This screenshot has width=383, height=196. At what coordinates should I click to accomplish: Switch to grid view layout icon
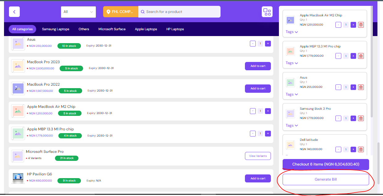pos(267,12)
